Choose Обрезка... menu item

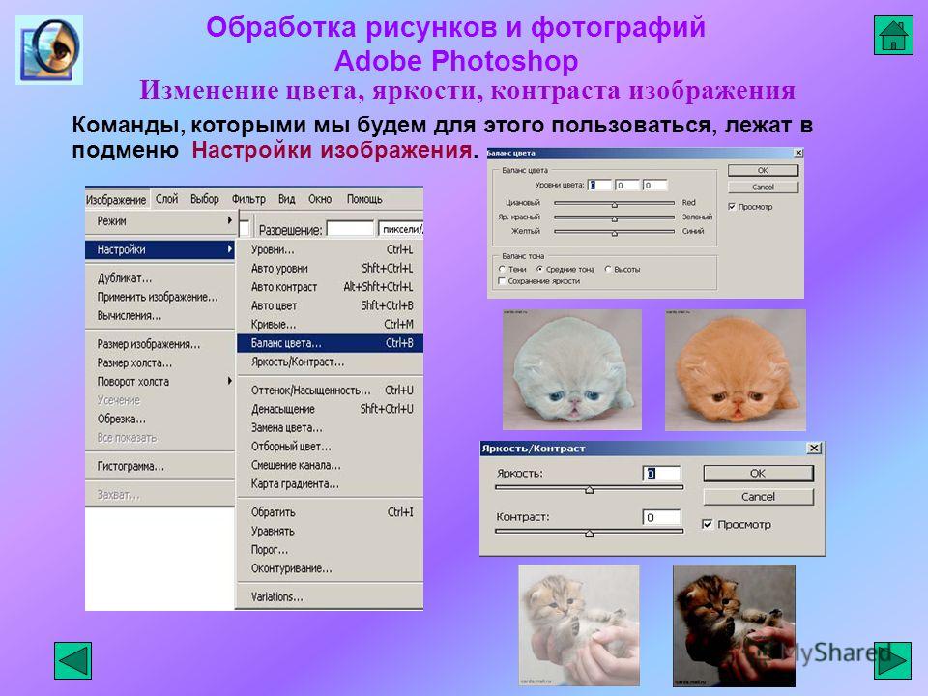pos(159,419)
